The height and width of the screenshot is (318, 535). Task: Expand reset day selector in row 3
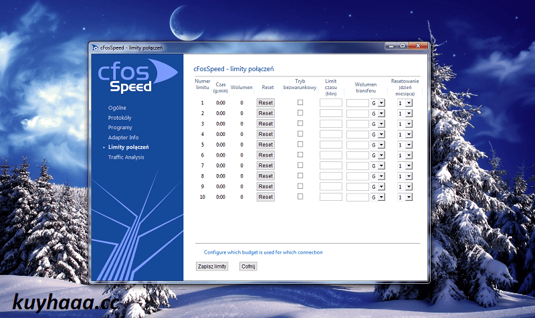405,124
